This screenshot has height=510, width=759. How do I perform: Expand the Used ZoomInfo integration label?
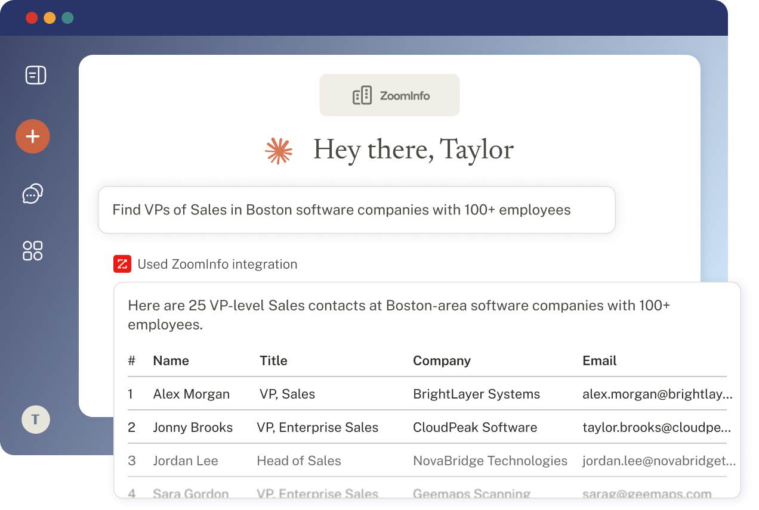click(x=217, y=264)
